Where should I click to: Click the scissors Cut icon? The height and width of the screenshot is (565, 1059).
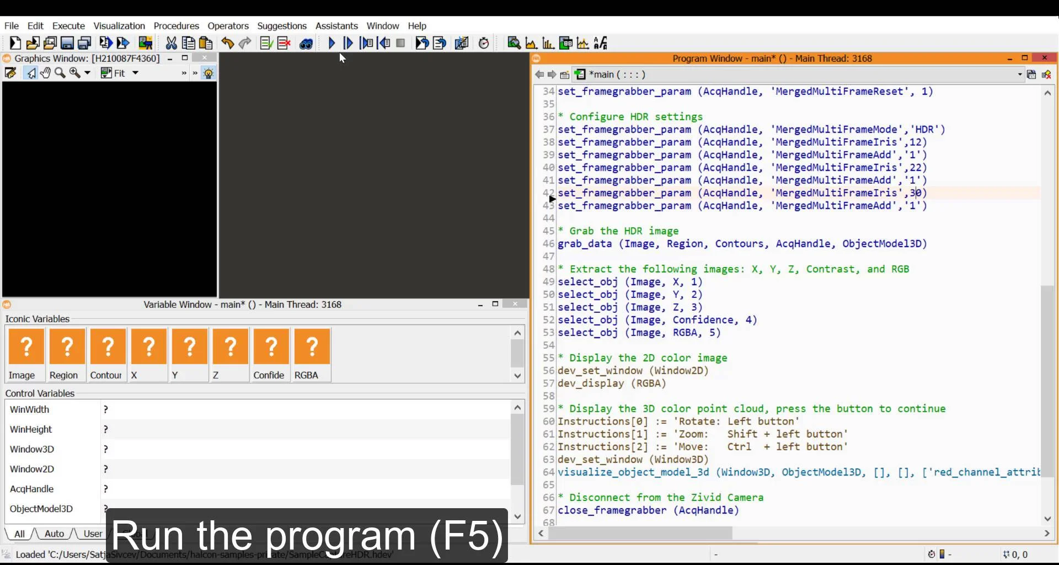click(171, 43)
